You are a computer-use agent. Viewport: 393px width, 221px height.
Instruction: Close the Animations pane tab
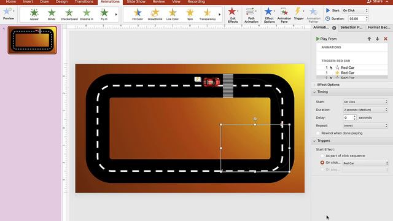pos(334,28)
